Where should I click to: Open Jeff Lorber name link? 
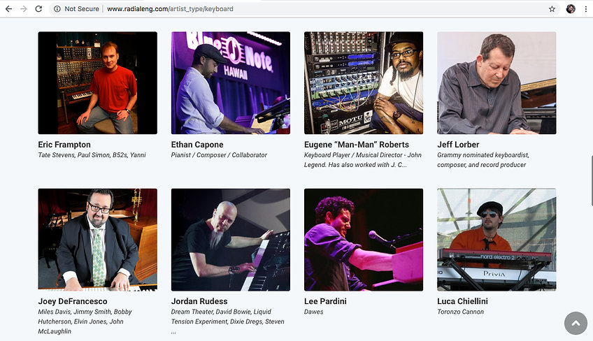tap(458, 145)
